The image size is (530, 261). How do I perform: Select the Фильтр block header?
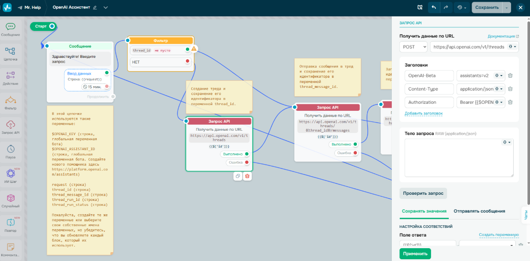(161, 41)
